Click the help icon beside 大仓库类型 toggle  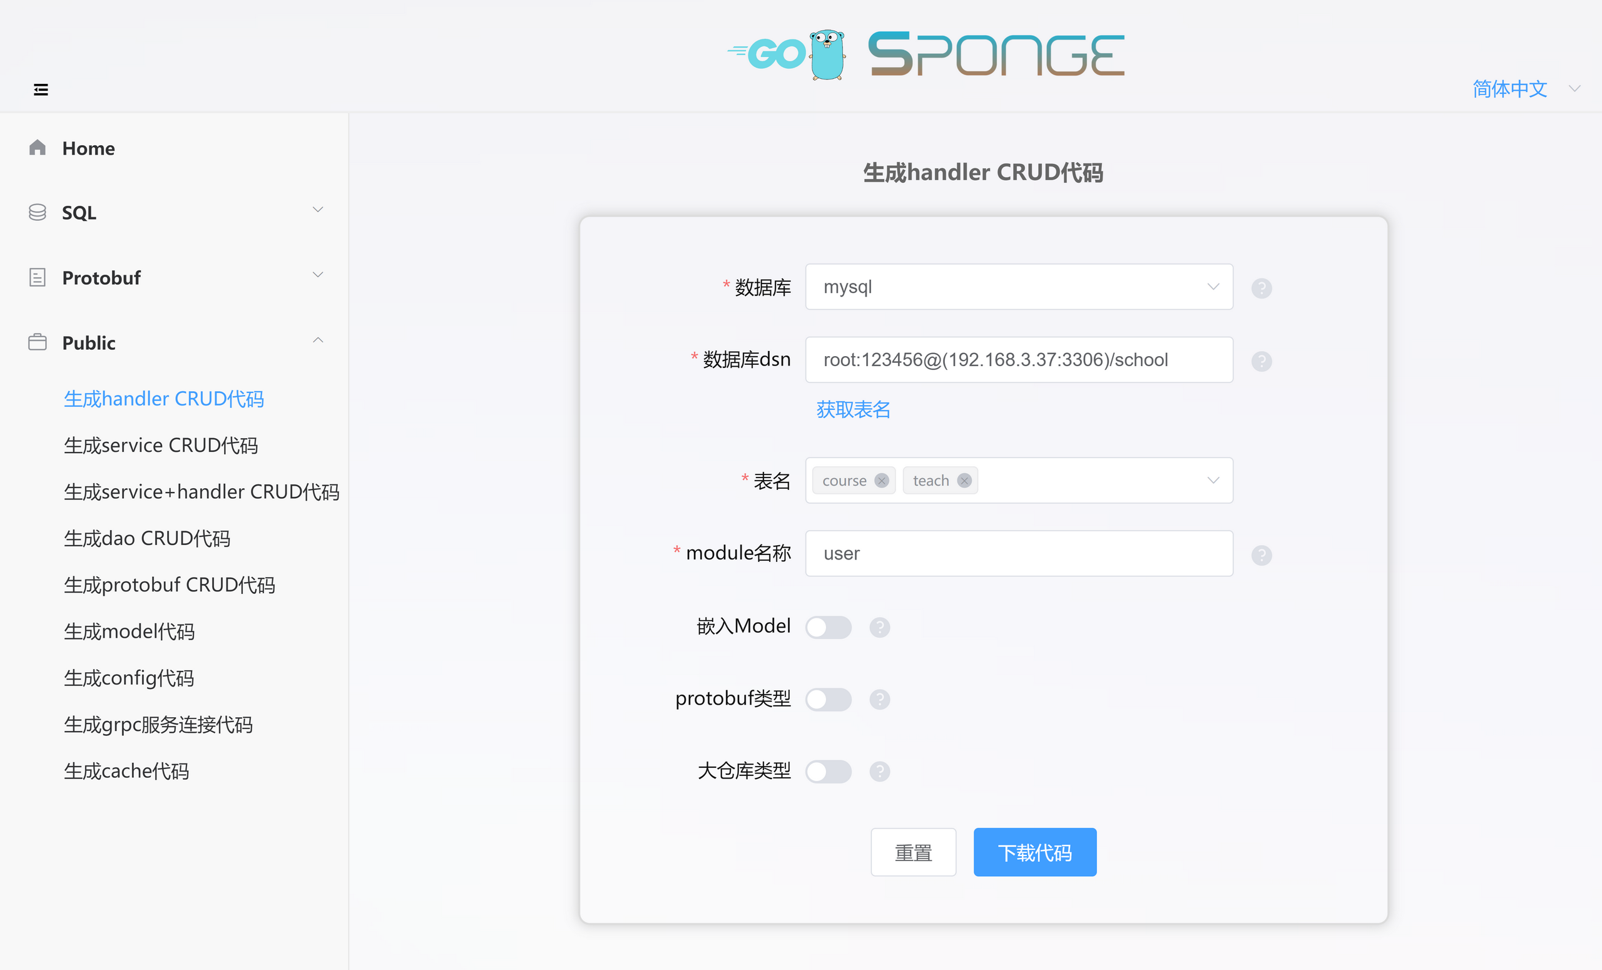[880, 772]
